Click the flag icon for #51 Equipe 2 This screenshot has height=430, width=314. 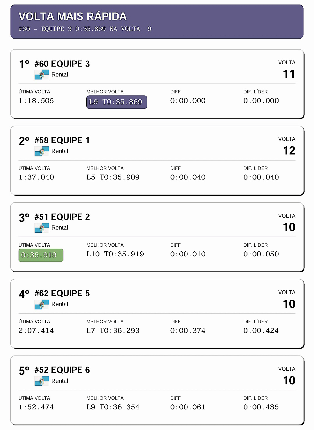coord(42,228)
